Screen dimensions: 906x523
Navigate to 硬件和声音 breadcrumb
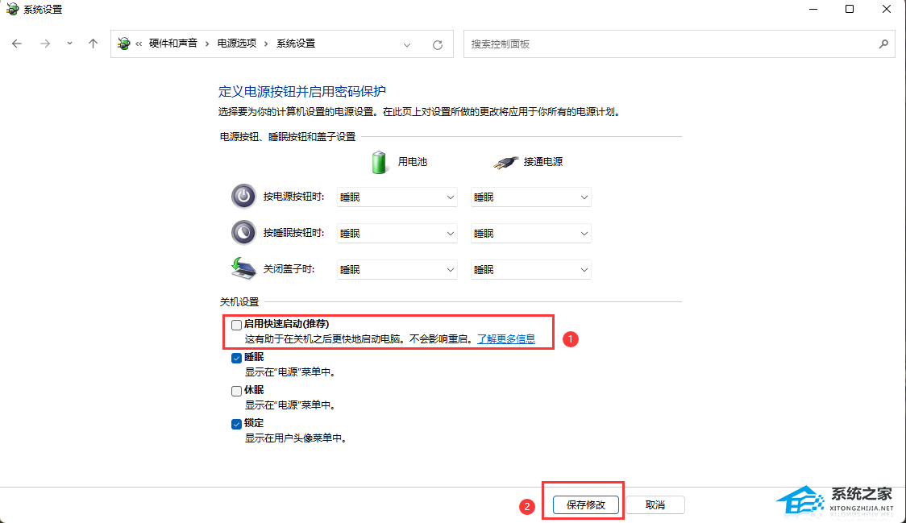click(x=172, y=44)
